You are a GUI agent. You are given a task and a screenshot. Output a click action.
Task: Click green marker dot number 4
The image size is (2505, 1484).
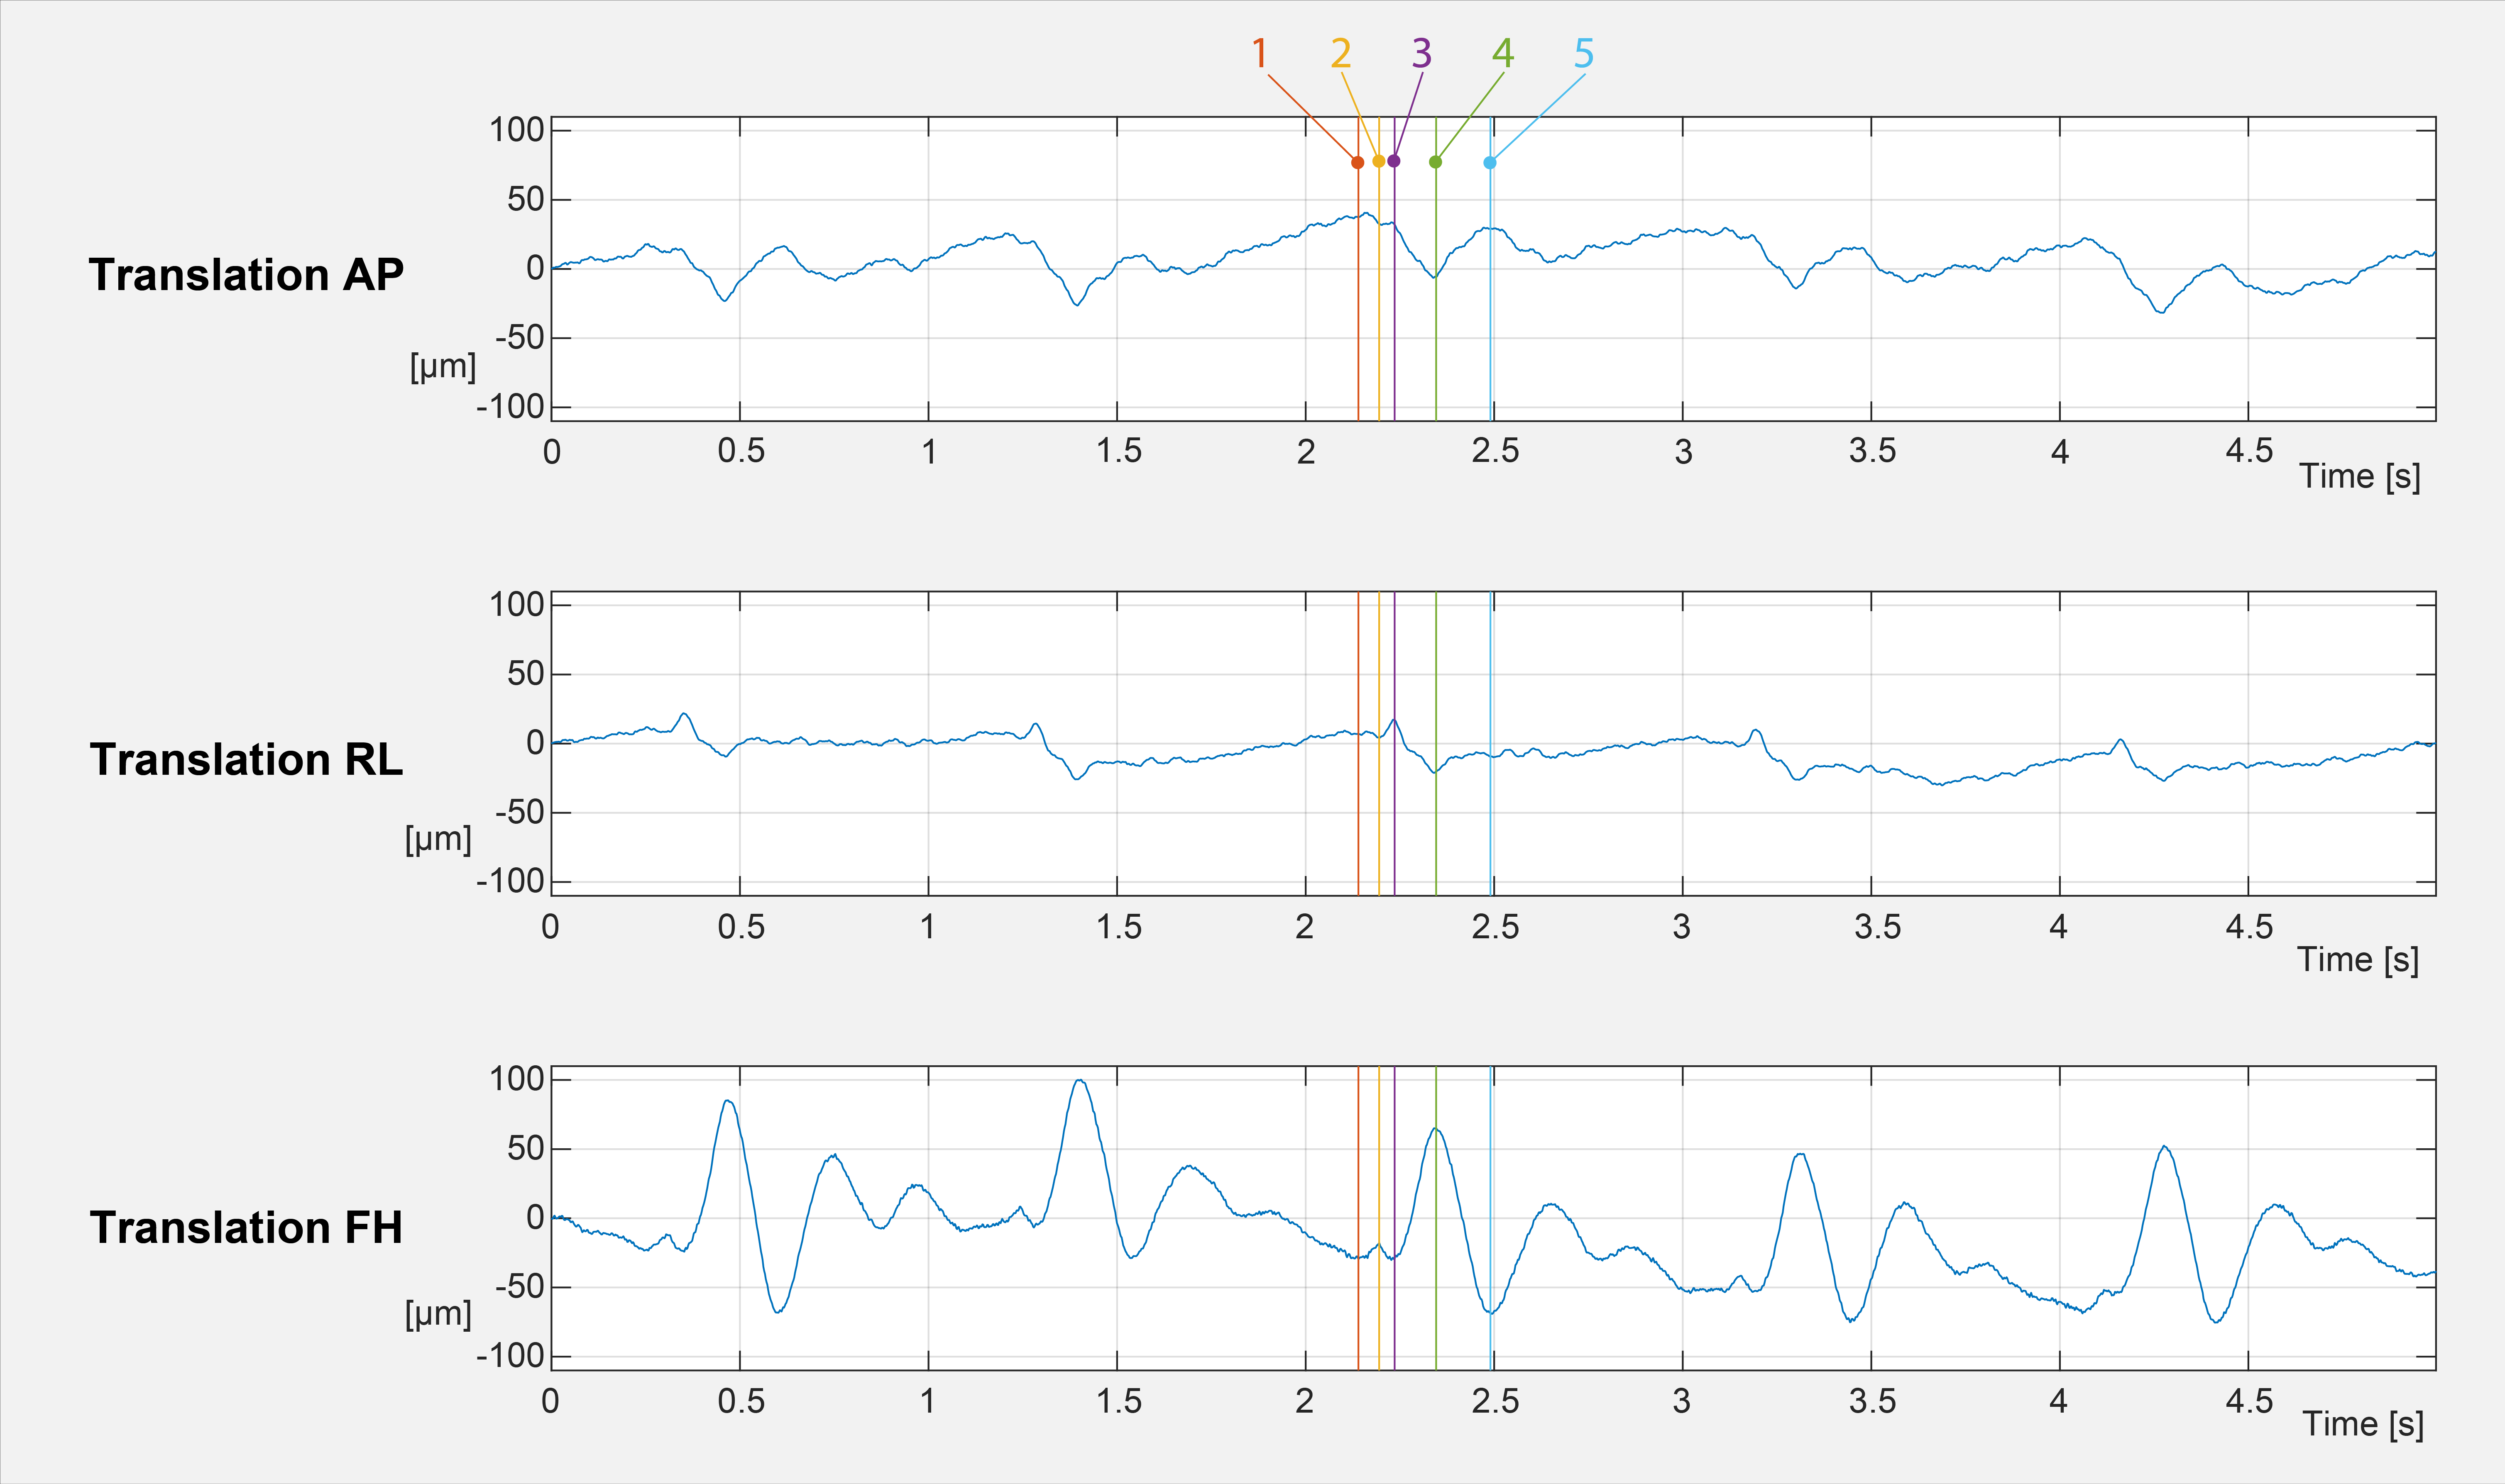click(1436, 162)
